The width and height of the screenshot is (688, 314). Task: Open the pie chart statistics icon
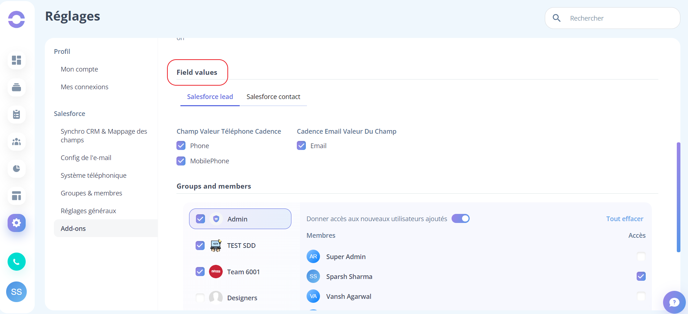click(17, 169)
